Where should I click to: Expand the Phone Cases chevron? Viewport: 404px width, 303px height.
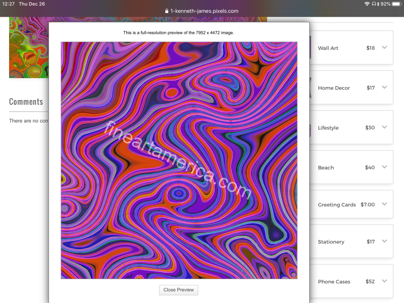(x=384, y=282)
